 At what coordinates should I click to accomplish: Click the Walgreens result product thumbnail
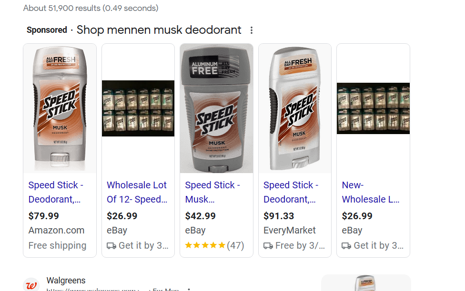[365, 283]
